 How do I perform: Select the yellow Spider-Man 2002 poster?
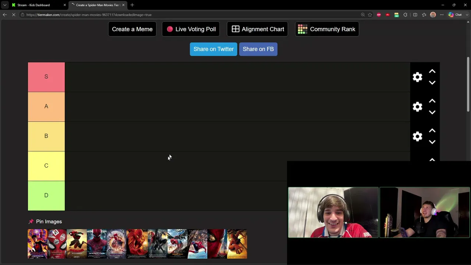237,244
